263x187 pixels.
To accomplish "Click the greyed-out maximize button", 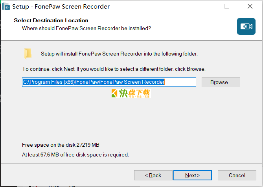I will tap(227, 6).
